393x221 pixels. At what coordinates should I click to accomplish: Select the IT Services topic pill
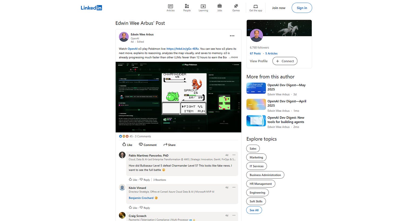pyautogui.click(x=257, y=166)
